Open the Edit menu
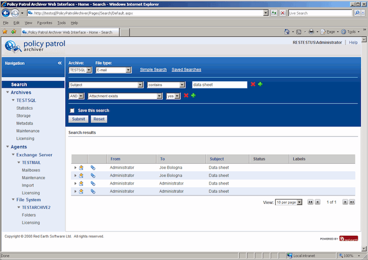368x260 pixels. pos(17,23)
